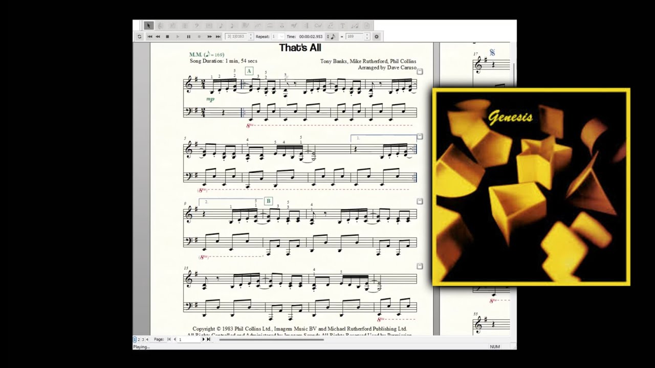Select the mf dynamics tool

click(x=293, y=26)
